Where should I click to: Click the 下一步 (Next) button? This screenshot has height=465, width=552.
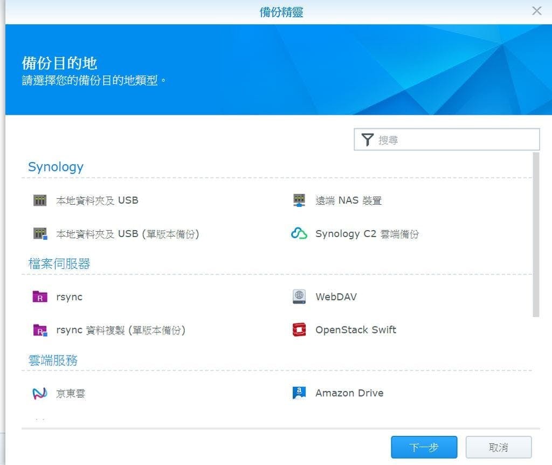[424, 447]
